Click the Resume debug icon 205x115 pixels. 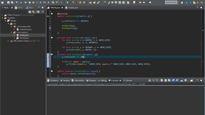pyautogui.click(x=26, y=2)
